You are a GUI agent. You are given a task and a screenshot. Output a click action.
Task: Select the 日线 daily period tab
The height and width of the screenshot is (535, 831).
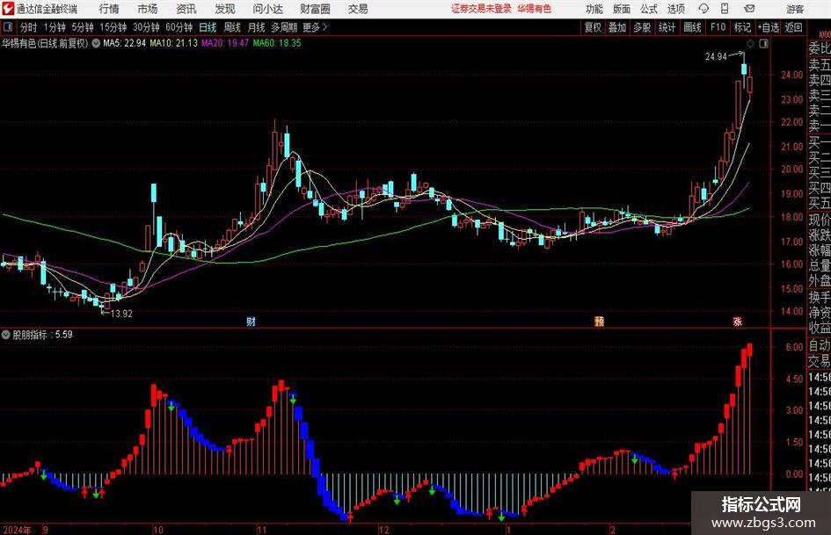point(208,27)
